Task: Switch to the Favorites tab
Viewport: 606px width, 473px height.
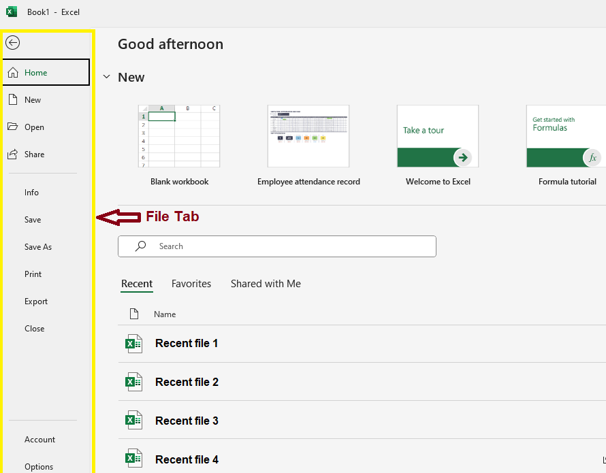Action: click(x=191, y=284)
